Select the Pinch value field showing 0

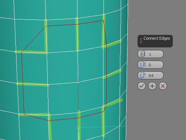pos(150,65)
